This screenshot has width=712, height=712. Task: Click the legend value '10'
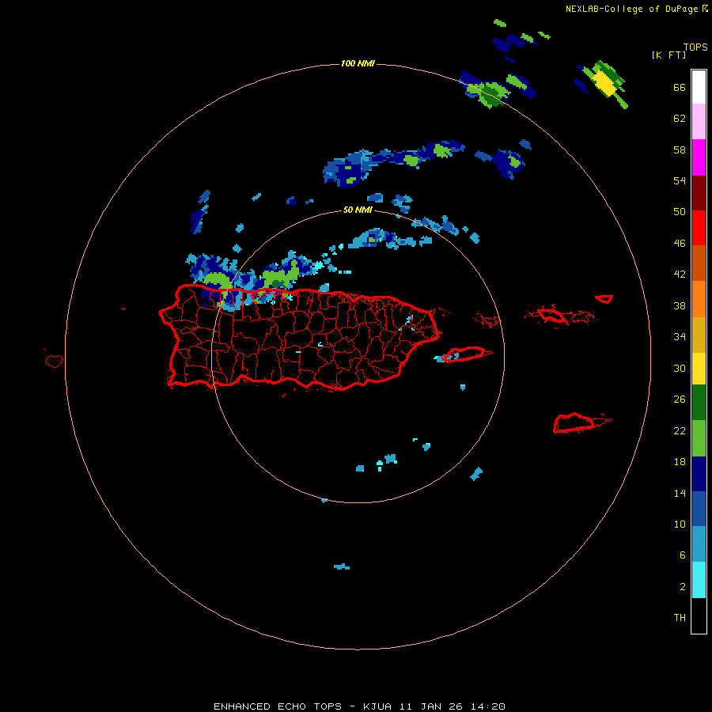click(680, 525)
